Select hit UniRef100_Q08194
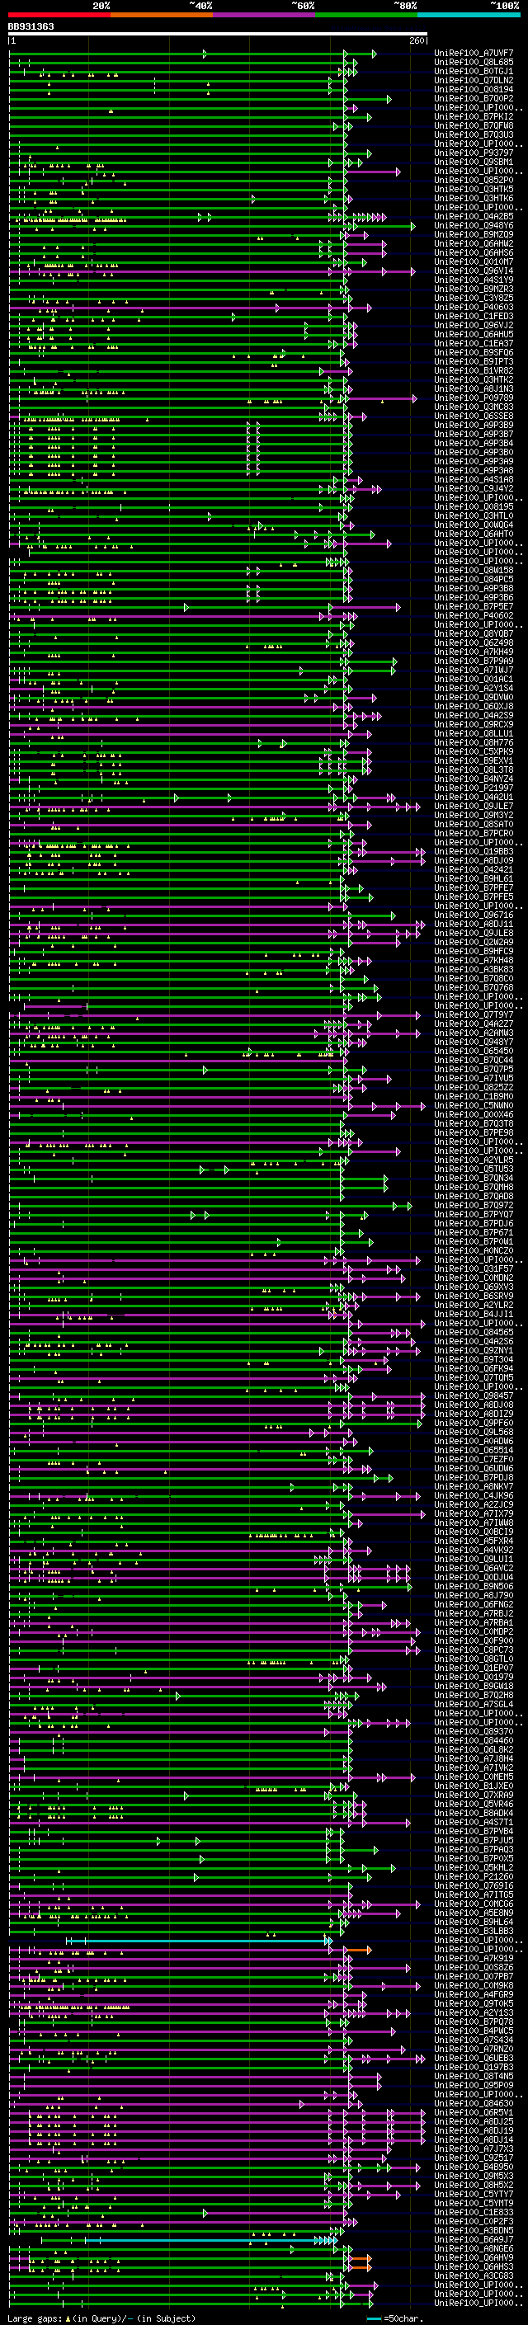Image resolution: width=528 pixels, height=2325 pixels. point(474,89)
